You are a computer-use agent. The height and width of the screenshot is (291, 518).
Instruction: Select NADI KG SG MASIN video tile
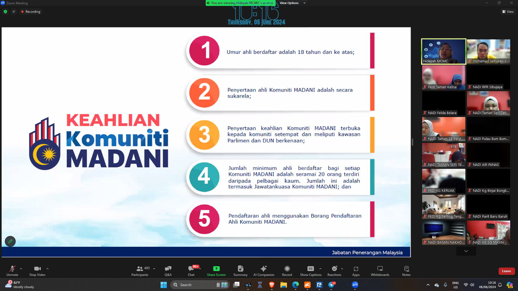tap(488, 232)
